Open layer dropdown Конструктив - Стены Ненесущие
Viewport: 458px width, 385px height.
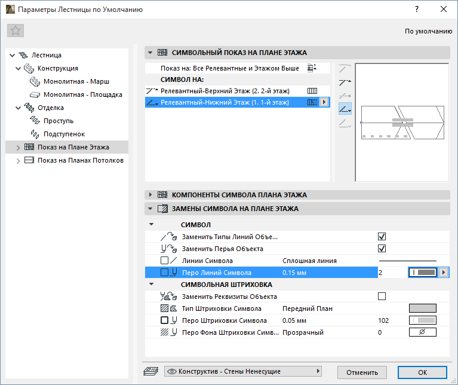coord(243,371)
